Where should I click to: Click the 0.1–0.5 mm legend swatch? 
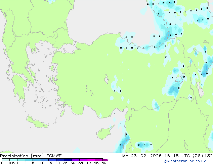pos(6,160)
